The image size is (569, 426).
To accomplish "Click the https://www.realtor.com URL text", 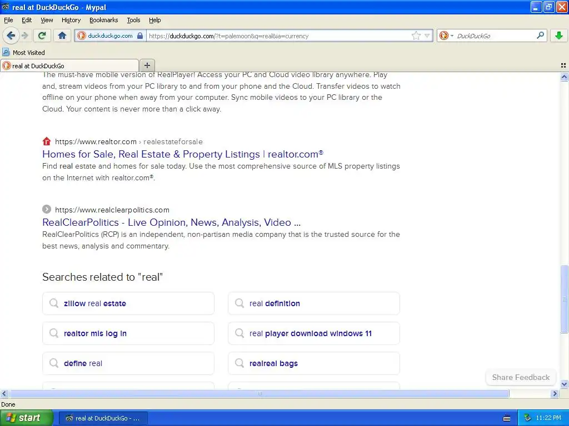I will [96, 141].
